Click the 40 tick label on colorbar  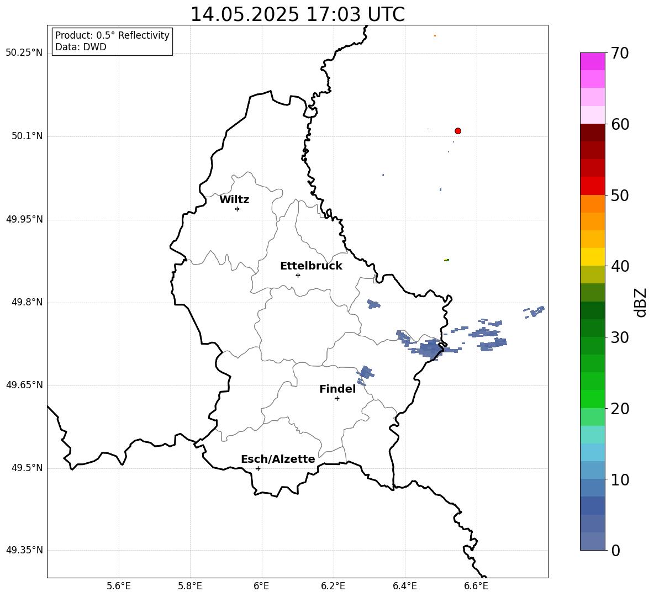(x=620, y=266)
